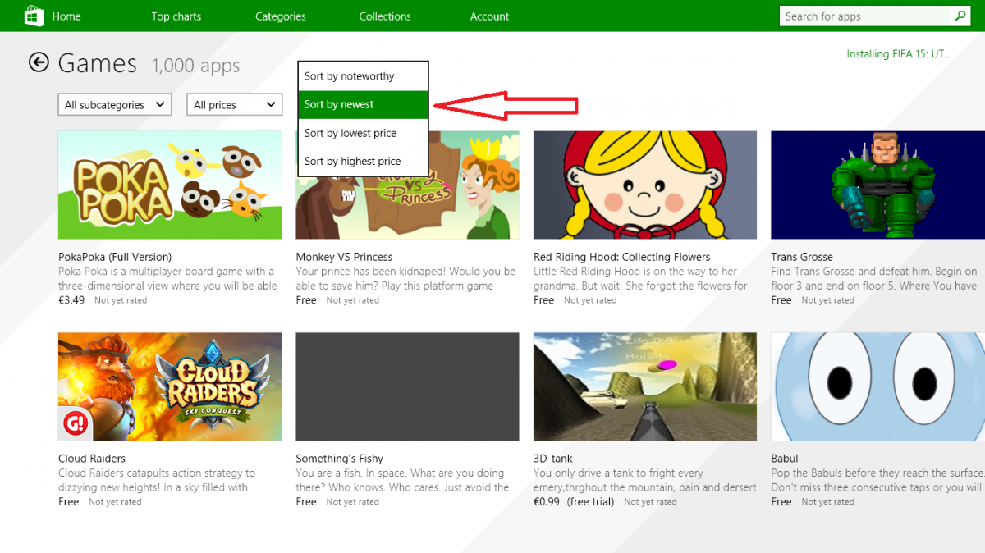This screenshot has height=553, width=985.
Task: Open the Red Riding Hood thumbnail
Action: coord(645,185)
